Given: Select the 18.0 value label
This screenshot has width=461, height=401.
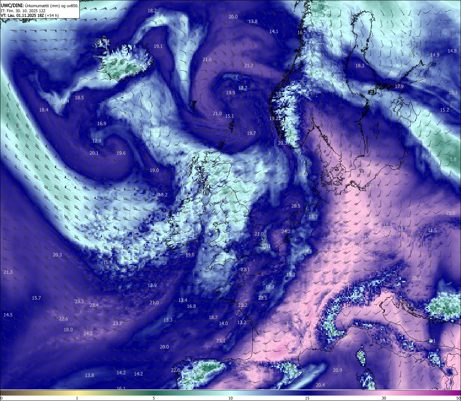Looking at the screenshot, I should (68, 330).
